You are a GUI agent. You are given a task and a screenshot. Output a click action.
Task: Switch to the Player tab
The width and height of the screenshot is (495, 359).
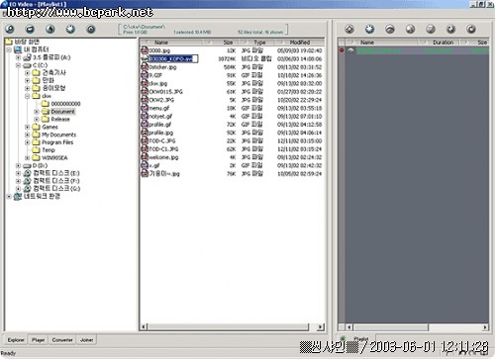[39, 340]
